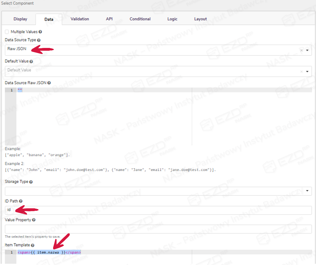Click help icon next to Item Template
The height and width of the screenshot is (265, 316).
click(33, 245)
